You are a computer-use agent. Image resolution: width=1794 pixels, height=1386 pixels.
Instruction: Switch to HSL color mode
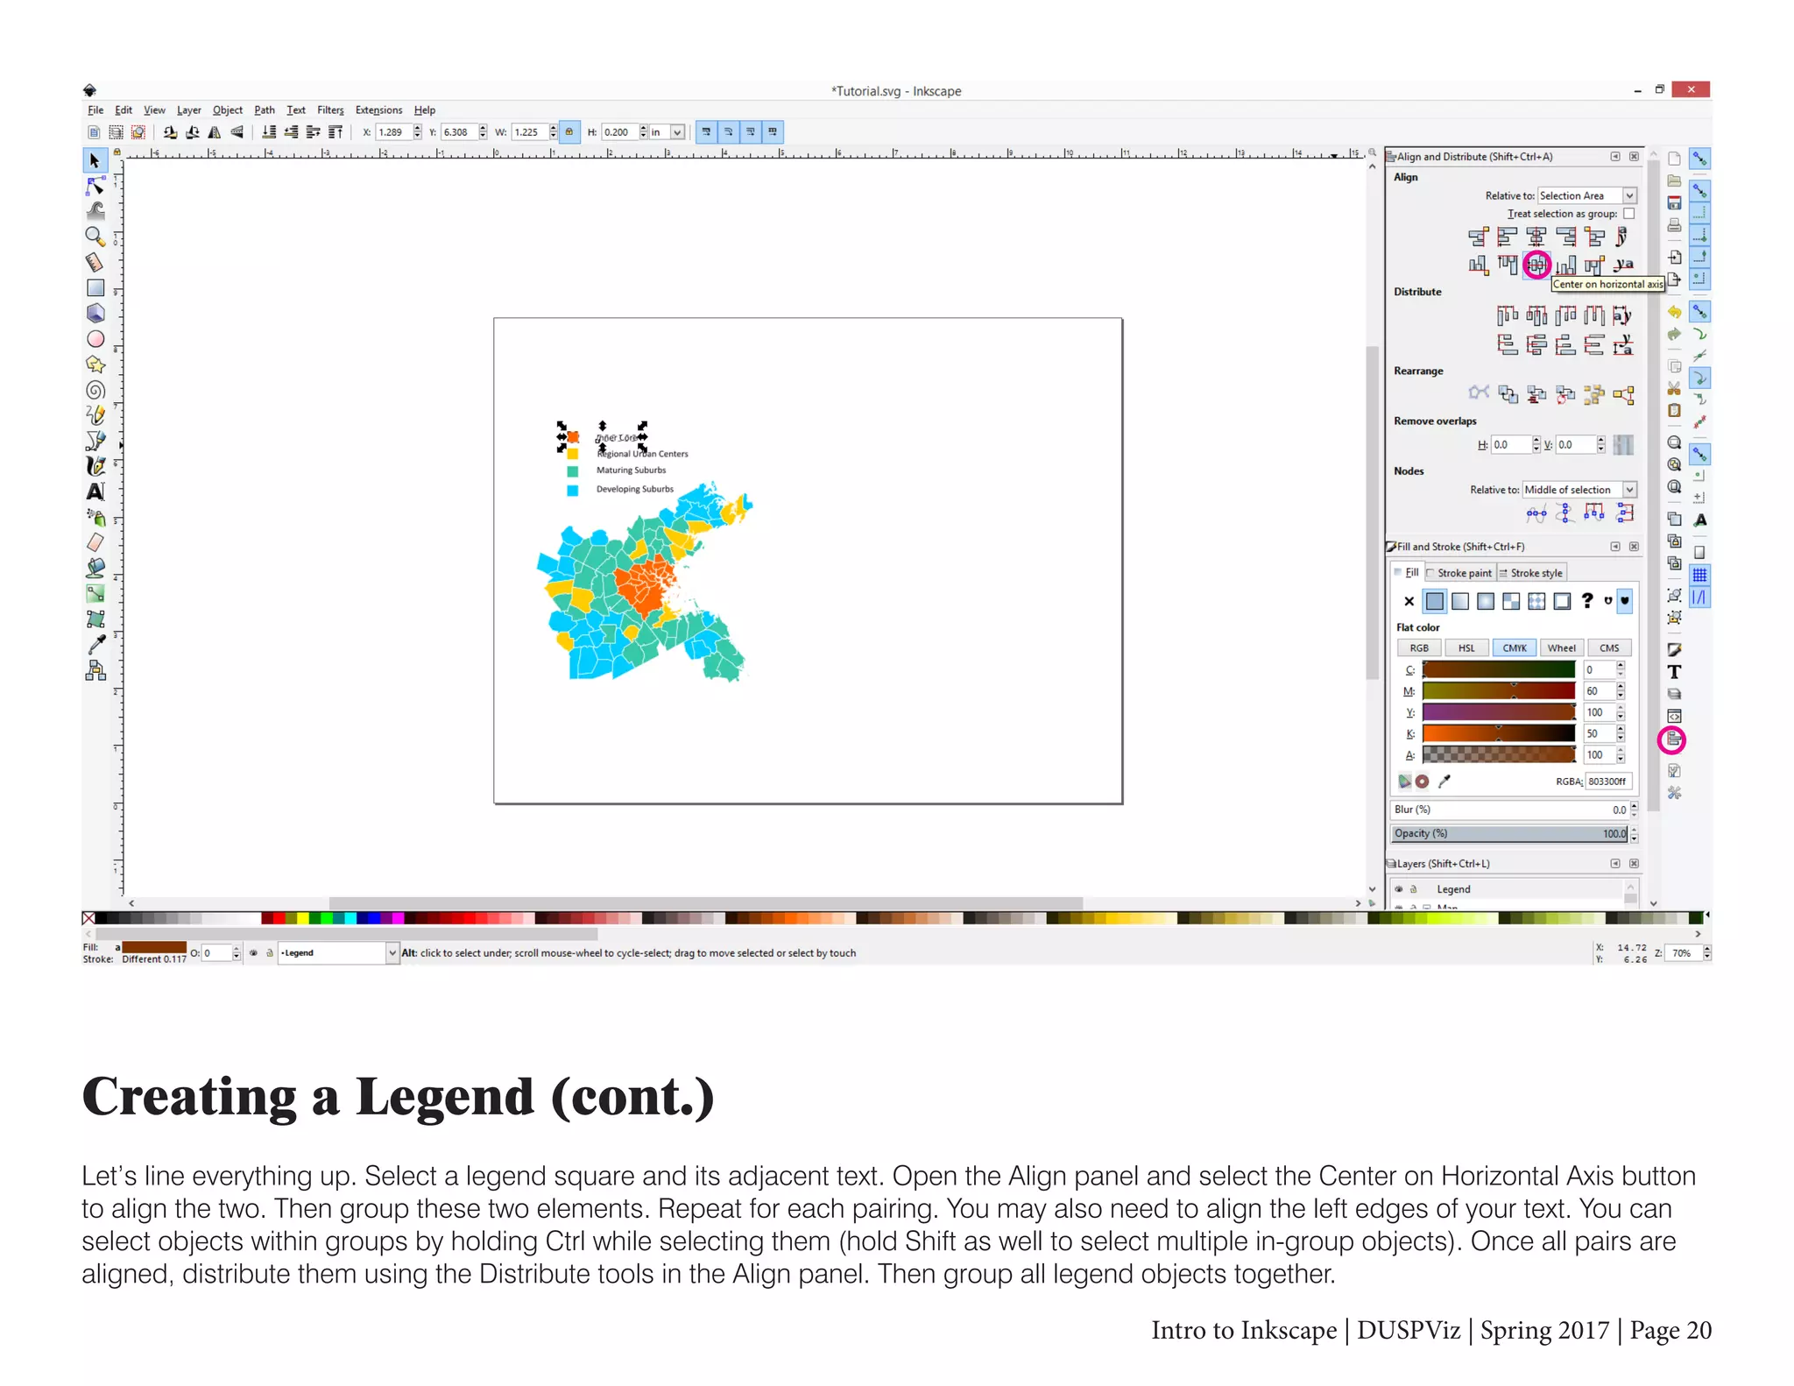[1466, 648]
